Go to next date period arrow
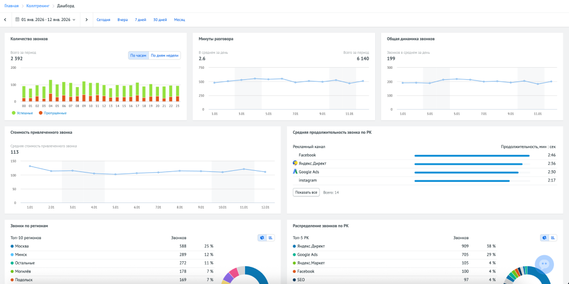Image resolution: width=569 pixels, height=284 pixels. point(87,19)
